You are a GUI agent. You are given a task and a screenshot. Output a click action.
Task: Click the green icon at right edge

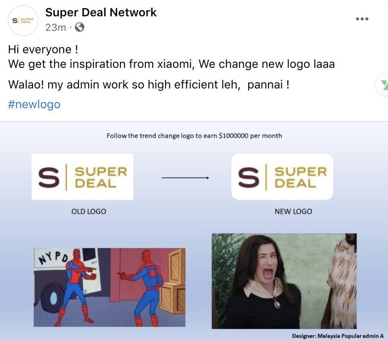tap(383, 85)
